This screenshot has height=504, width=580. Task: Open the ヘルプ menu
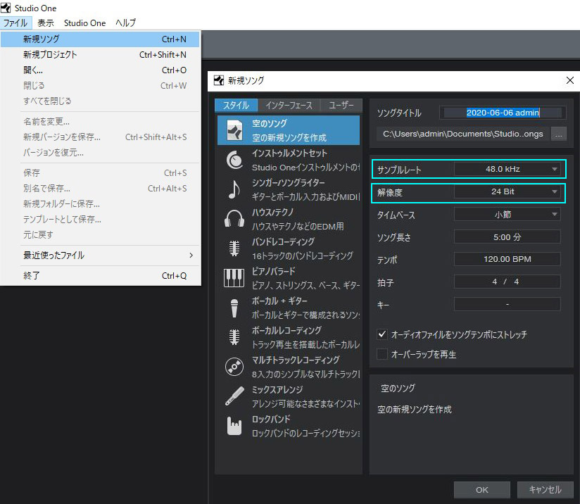tap(126, 23)
